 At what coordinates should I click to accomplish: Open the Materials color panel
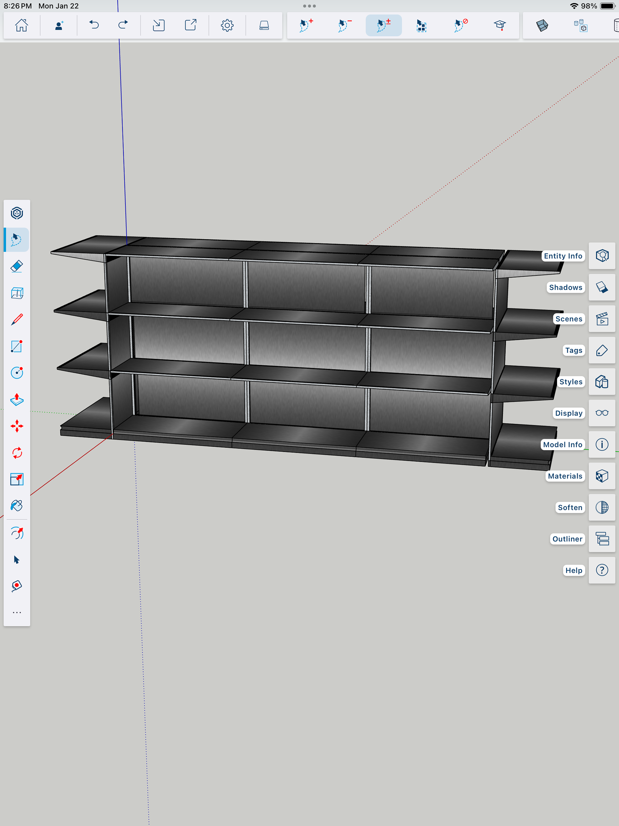(x=602, y=476)
